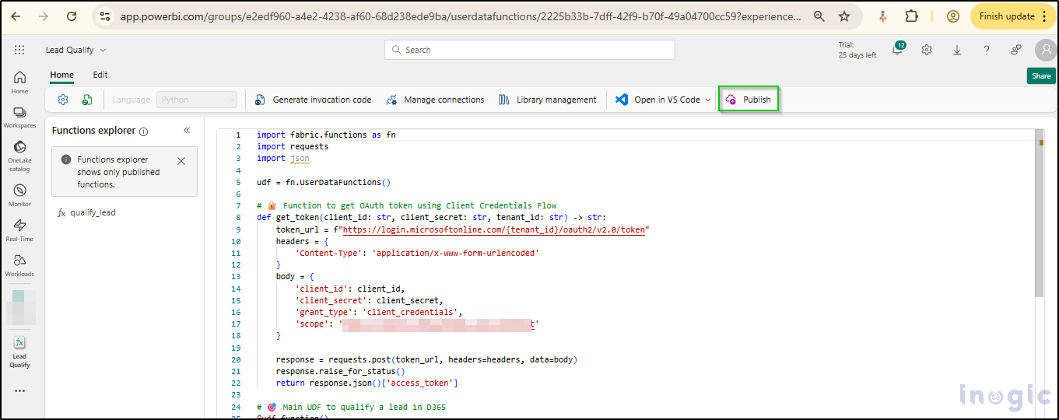
Task: Click the response.raise_for_status() line
Action: click(x=341, y=371)
